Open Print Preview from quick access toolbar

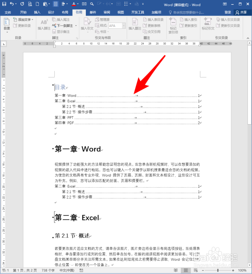pyautogui.click(x=30, y=4)
